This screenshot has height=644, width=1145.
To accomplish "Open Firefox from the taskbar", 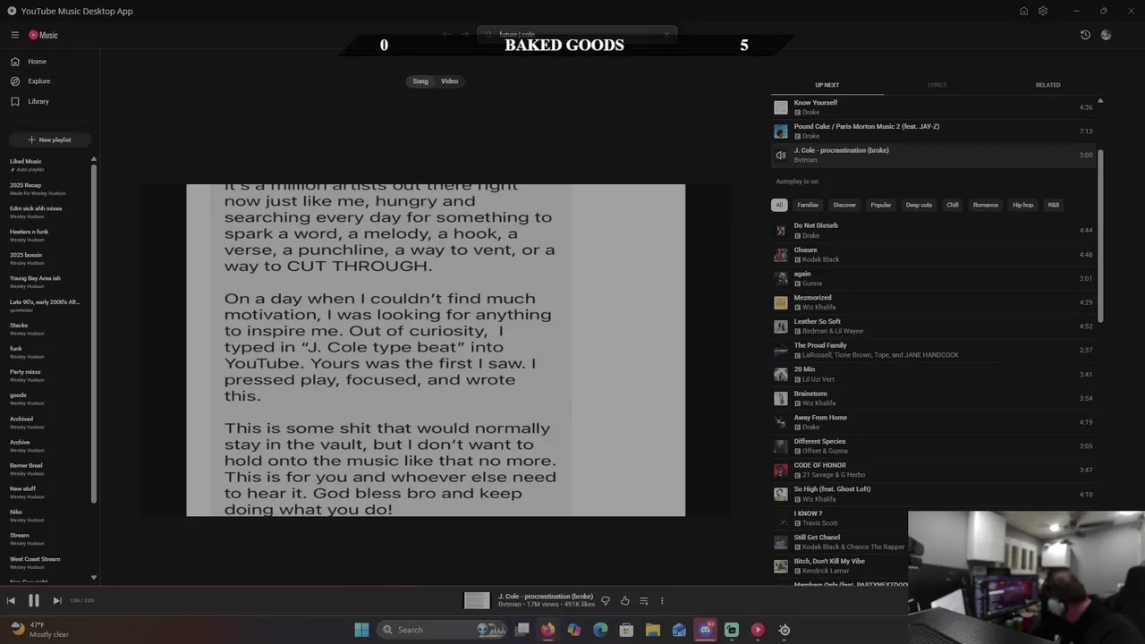I will pyautogui.click(x=547, y=630).
